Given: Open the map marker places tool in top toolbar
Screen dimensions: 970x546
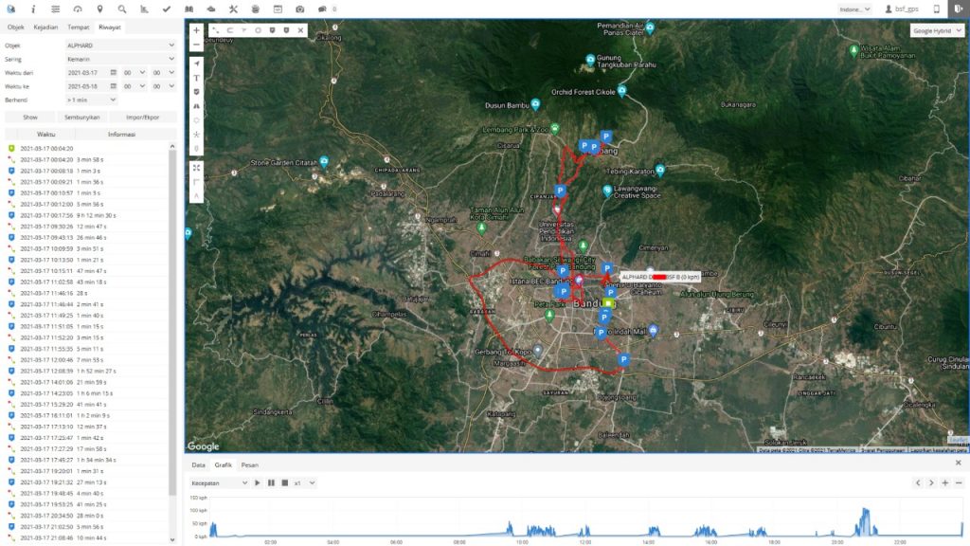Looking at the screenshot, I should [x=100, y=9].
